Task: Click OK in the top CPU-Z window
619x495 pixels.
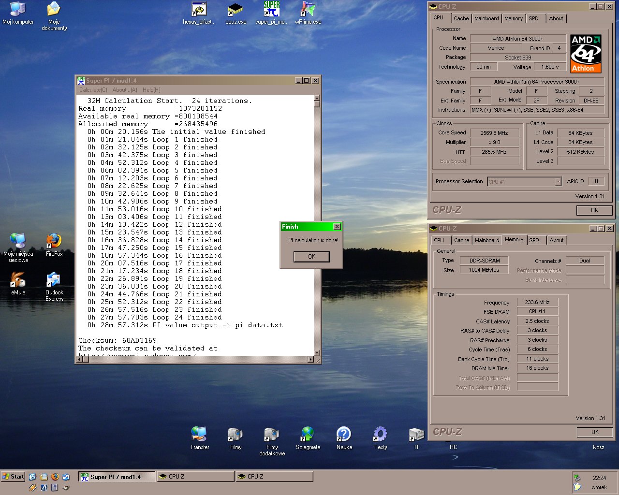Action: pos(594,210)
